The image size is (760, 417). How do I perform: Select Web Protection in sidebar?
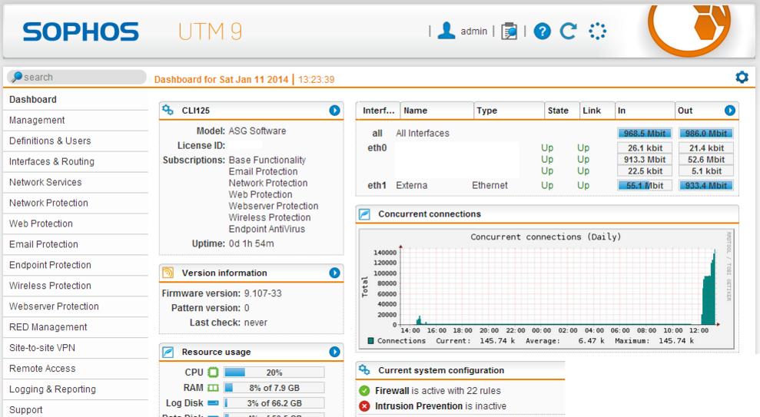(x=75, y=223)
